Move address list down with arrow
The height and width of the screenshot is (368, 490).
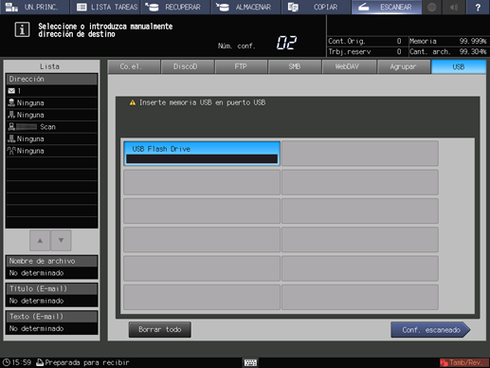pyautogui.click(x=61, y=240)
